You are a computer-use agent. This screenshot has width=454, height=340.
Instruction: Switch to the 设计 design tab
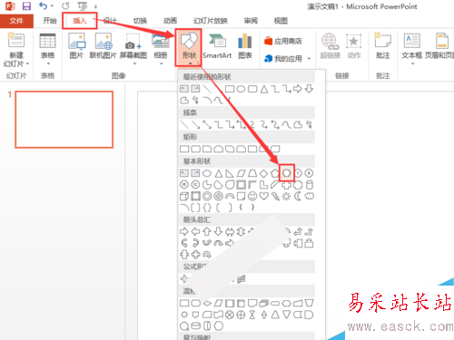click(110, 21)
